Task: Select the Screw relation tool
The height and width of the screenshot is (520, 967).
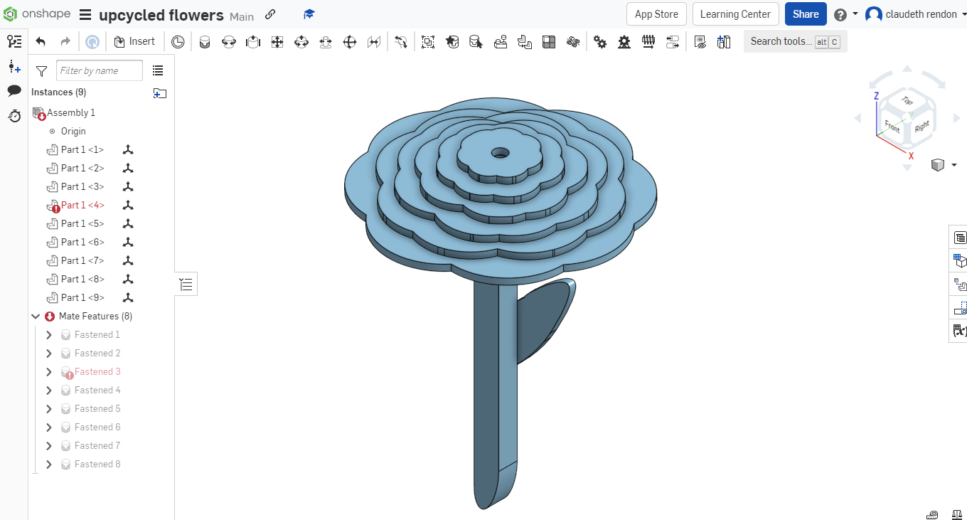Action: click(x=648, y=42)
